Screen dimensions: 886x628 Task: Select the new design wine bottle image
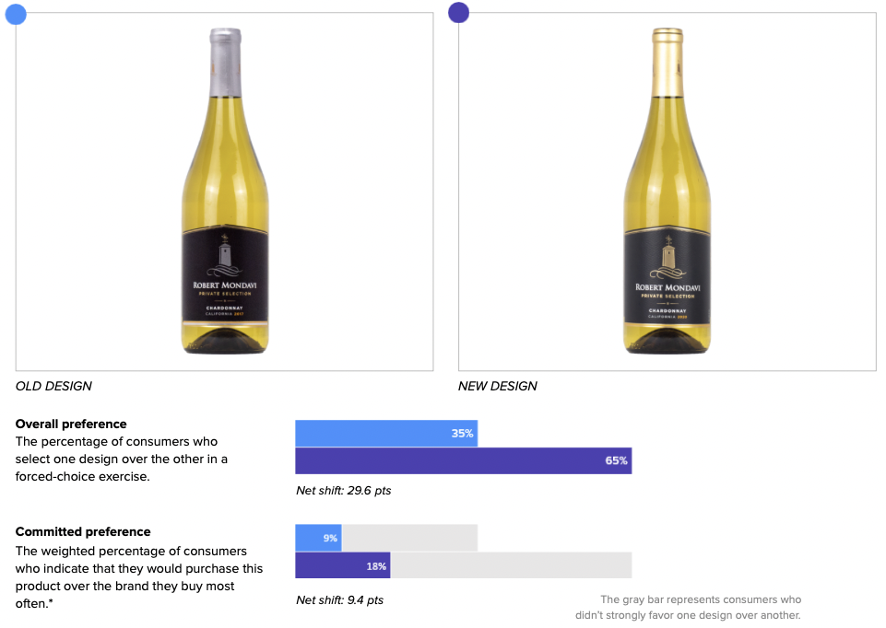tap(667, 192)
